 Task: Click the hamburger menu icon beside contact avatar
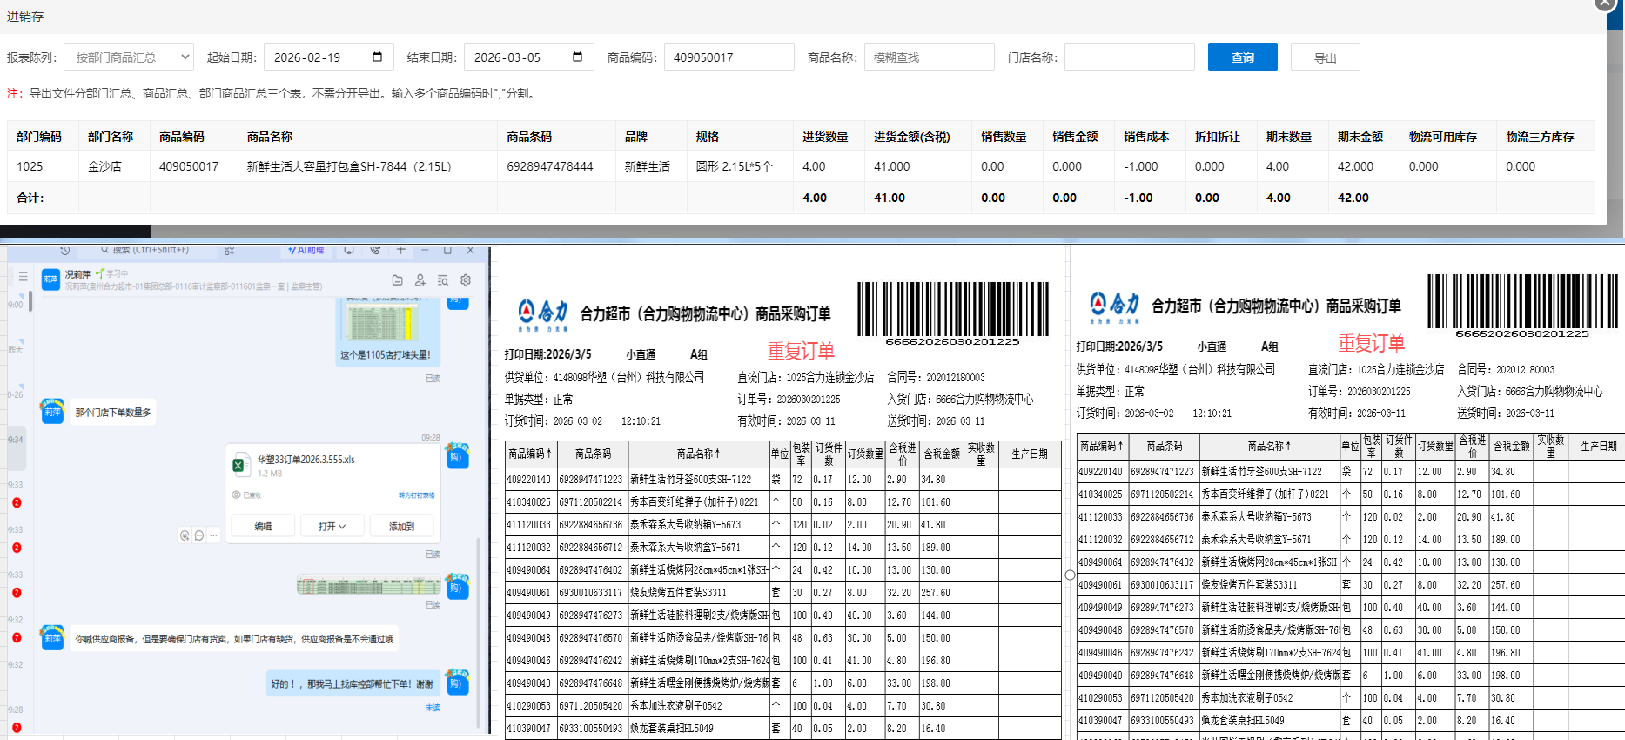[x=23, y=277]
